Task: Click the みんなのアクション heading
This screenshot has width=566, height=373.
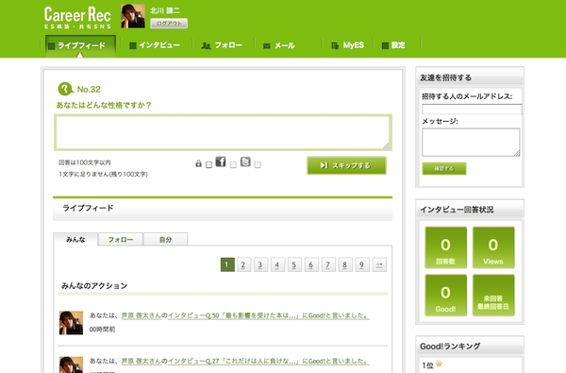Action: coord(94,286)
